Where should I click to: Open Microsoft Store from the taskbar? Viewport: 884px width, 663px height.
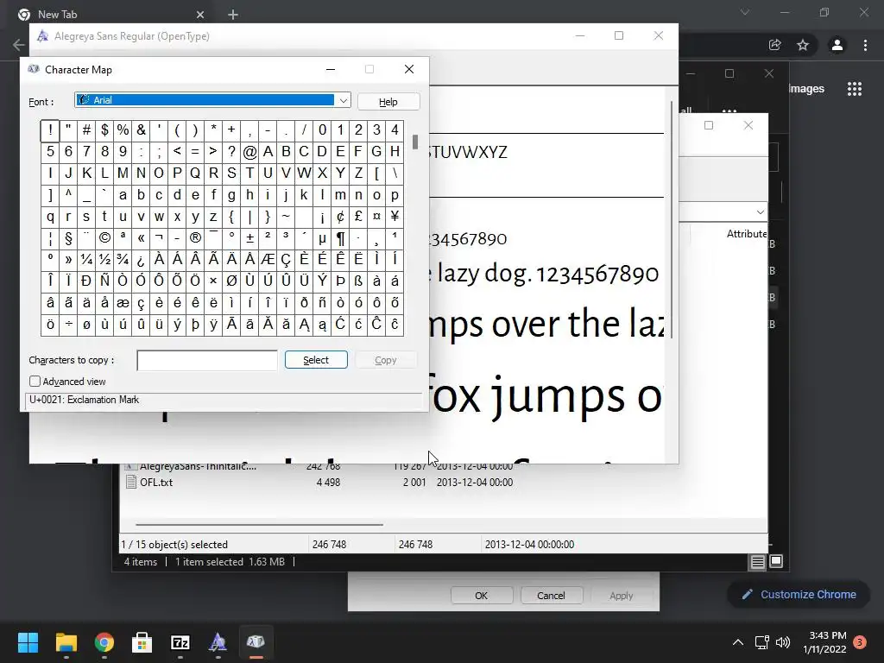(x=142, y=642)
